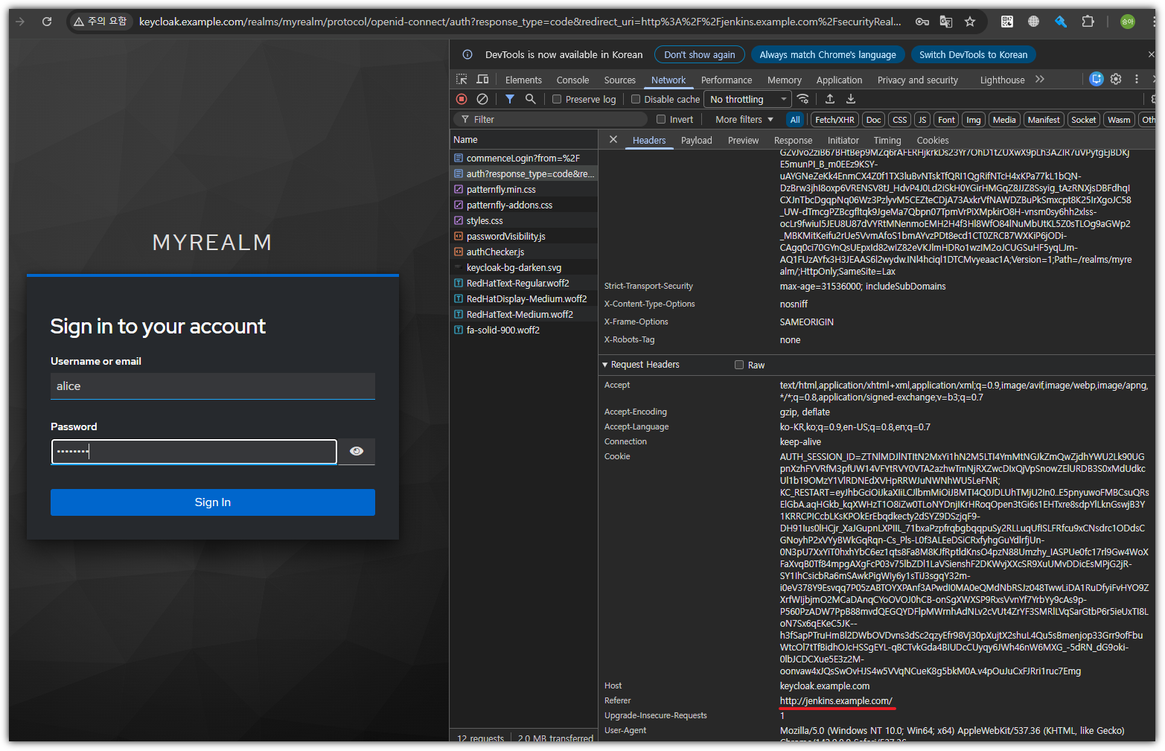This screenshot has width=1165, height=751.
Task: Enable the Preserve log checkbox
Action: (x=557, y=99)
